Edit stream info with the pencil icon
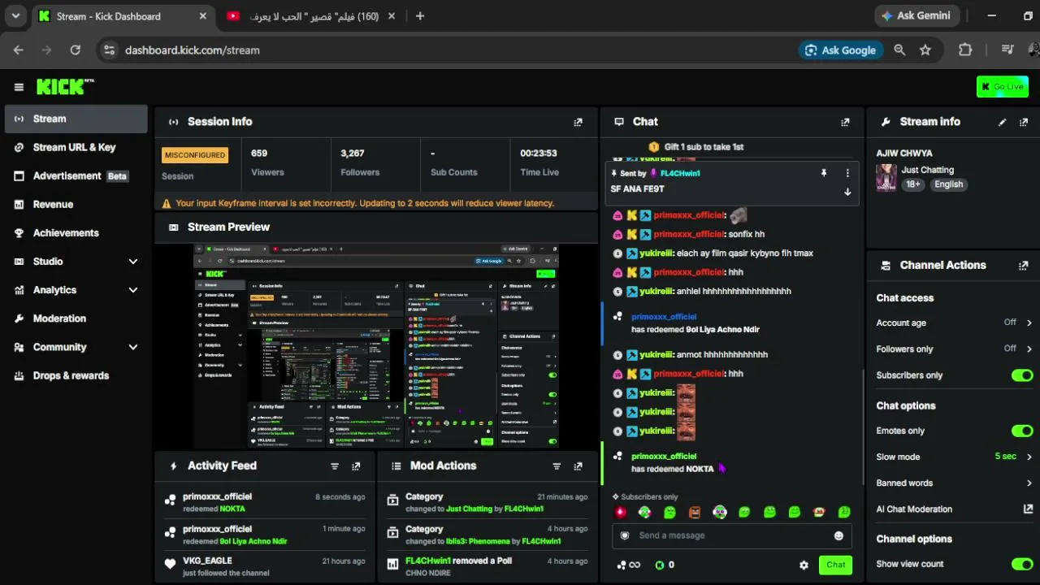The image size is (1040, 585). [x=1002, y=122]
